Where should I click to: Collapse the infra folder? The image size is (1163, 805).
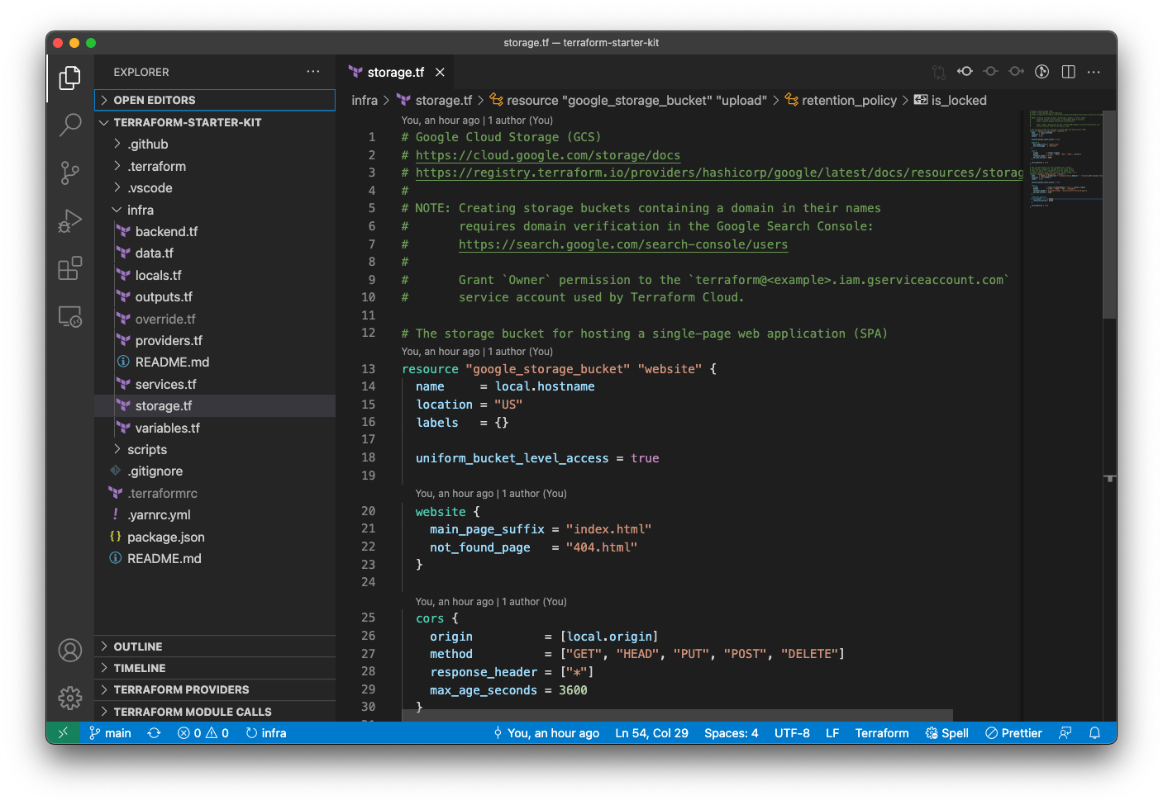pyautogui.click(x=215, y=210)
